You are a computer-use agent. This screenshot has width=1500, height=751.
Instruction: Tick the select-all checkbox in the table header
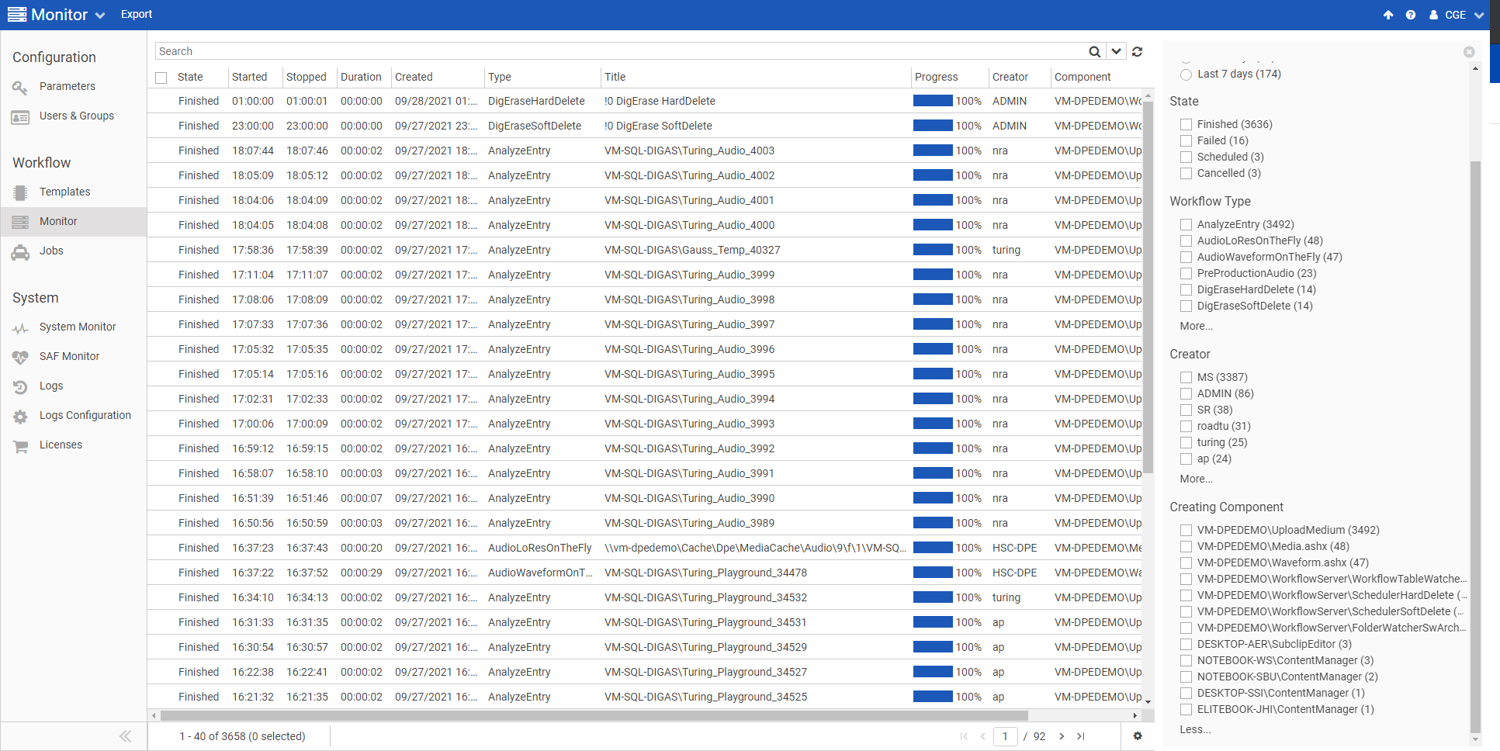pos(161,78)
